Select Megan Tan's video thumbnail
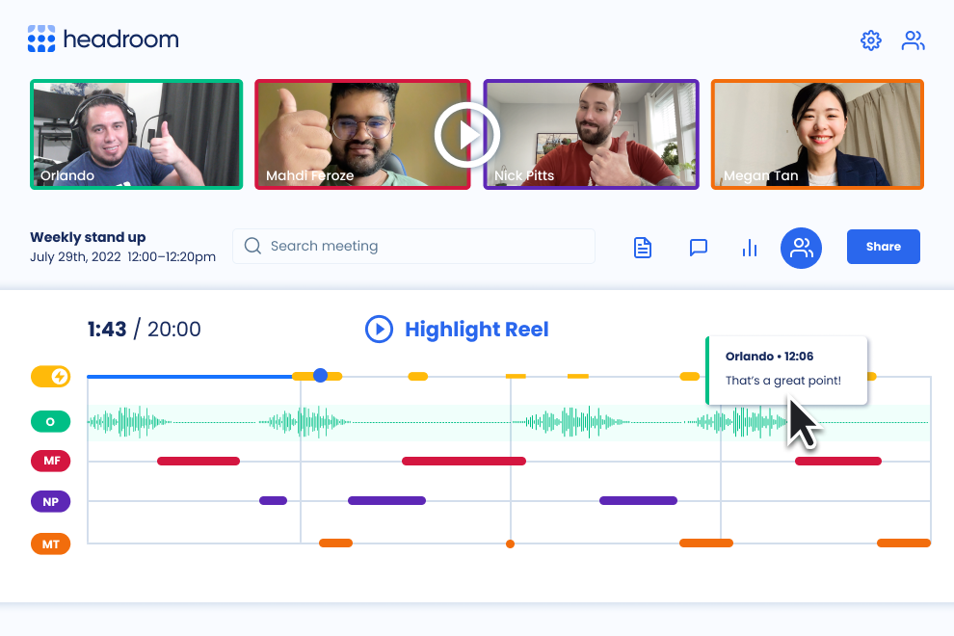Image resolution: width=954 pixels, height=636 pixels. [x=817, y=135]
